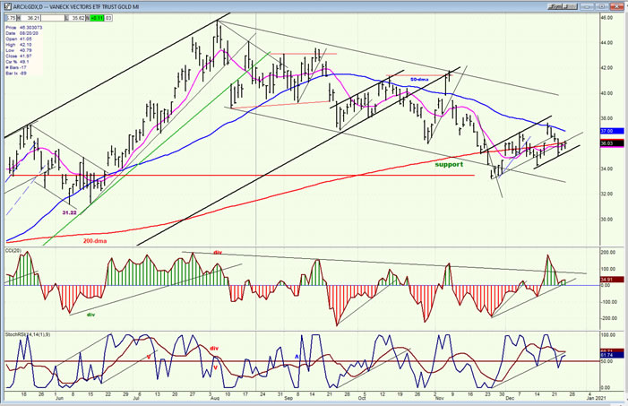The image size is (628, 406).
Task: Click the chart window icon in title bar
Action: click(x=7, y=7)
